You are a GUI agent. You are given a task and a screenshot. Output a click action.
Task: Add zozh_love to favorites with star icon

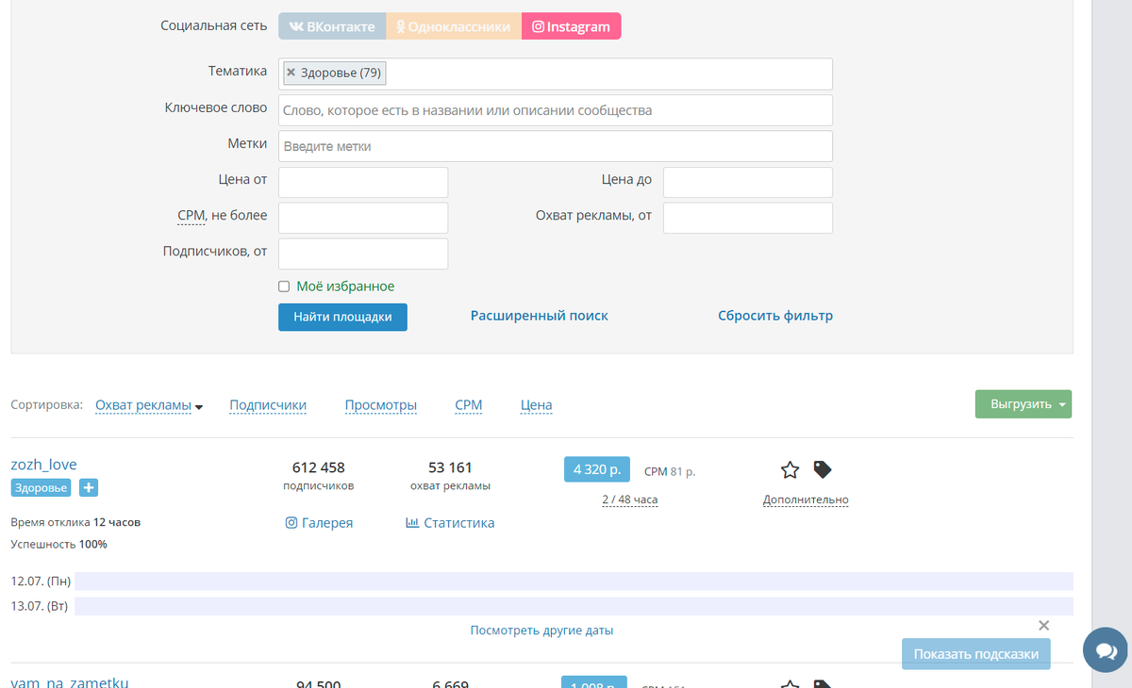pos(790,469)
